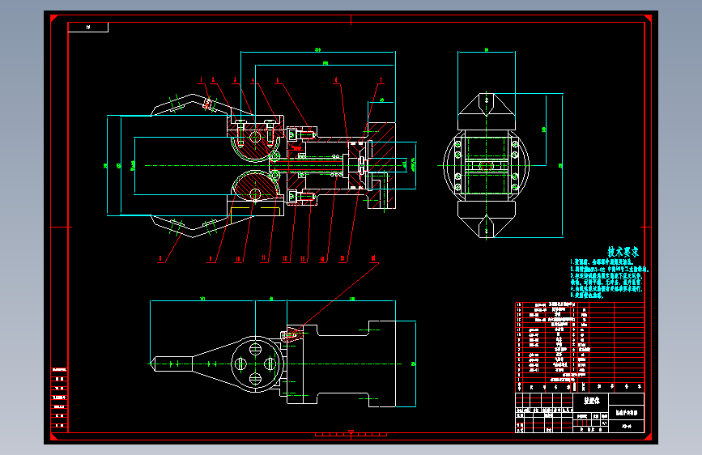Select part balloon number 5 label
The height and width of the screenshot is (455, 702).
coord(277,80)
